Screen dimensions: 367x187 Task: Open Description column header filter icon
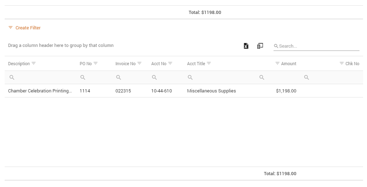tap(34, 63)
